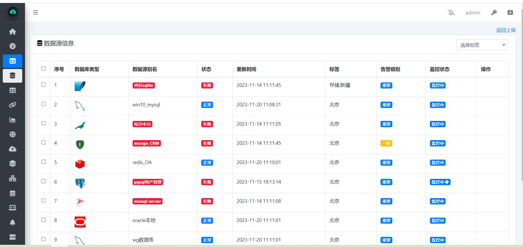Viewport: 523px width, 247px height.
Task: Click the 返回上级 link
Action: (506, 30)
